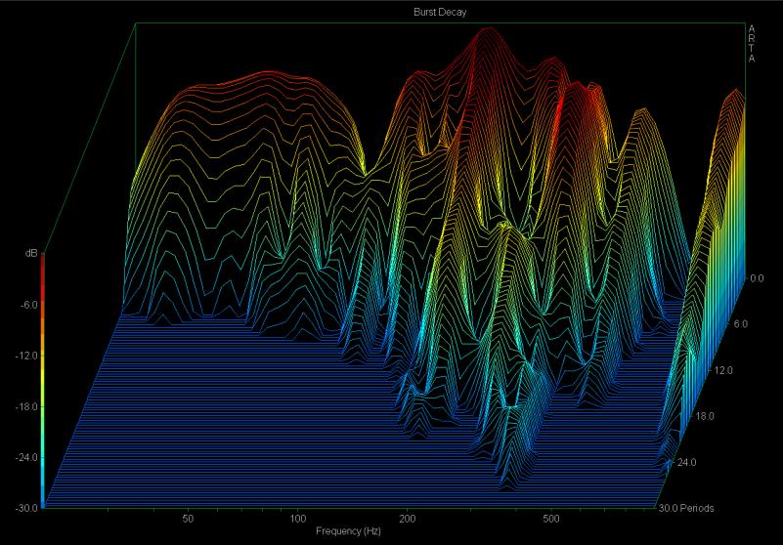783x545 pixels.
Task: Select the 100 Hz frequency tick label
Action: click(298, 519)
